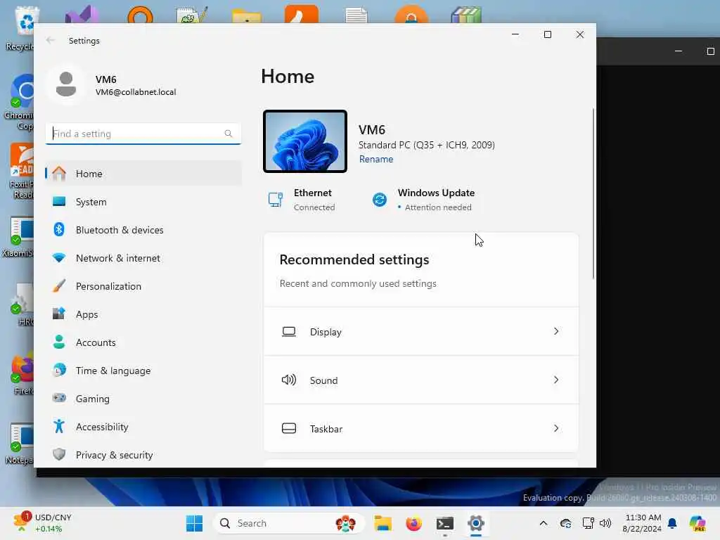This screenshot has width=720, height=540.
Task: Open the Home section in the sidebar
Action: pos(143,174)
